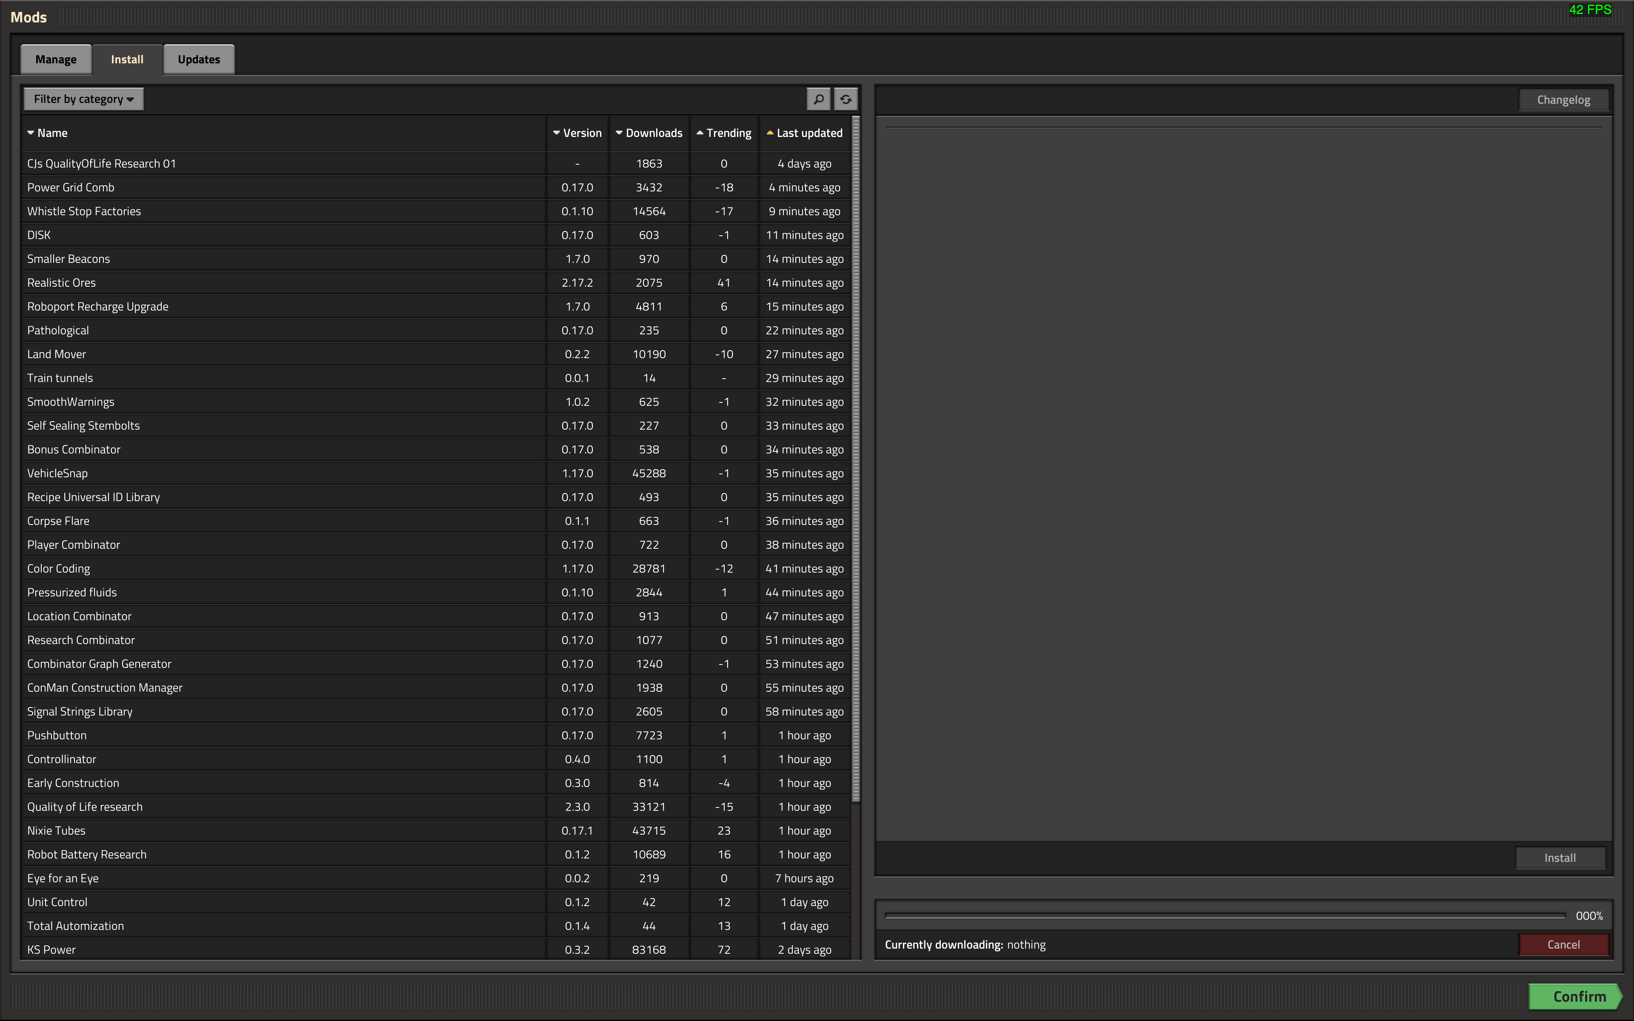Click the mod list vertical scrollbar

coord(856,459)
